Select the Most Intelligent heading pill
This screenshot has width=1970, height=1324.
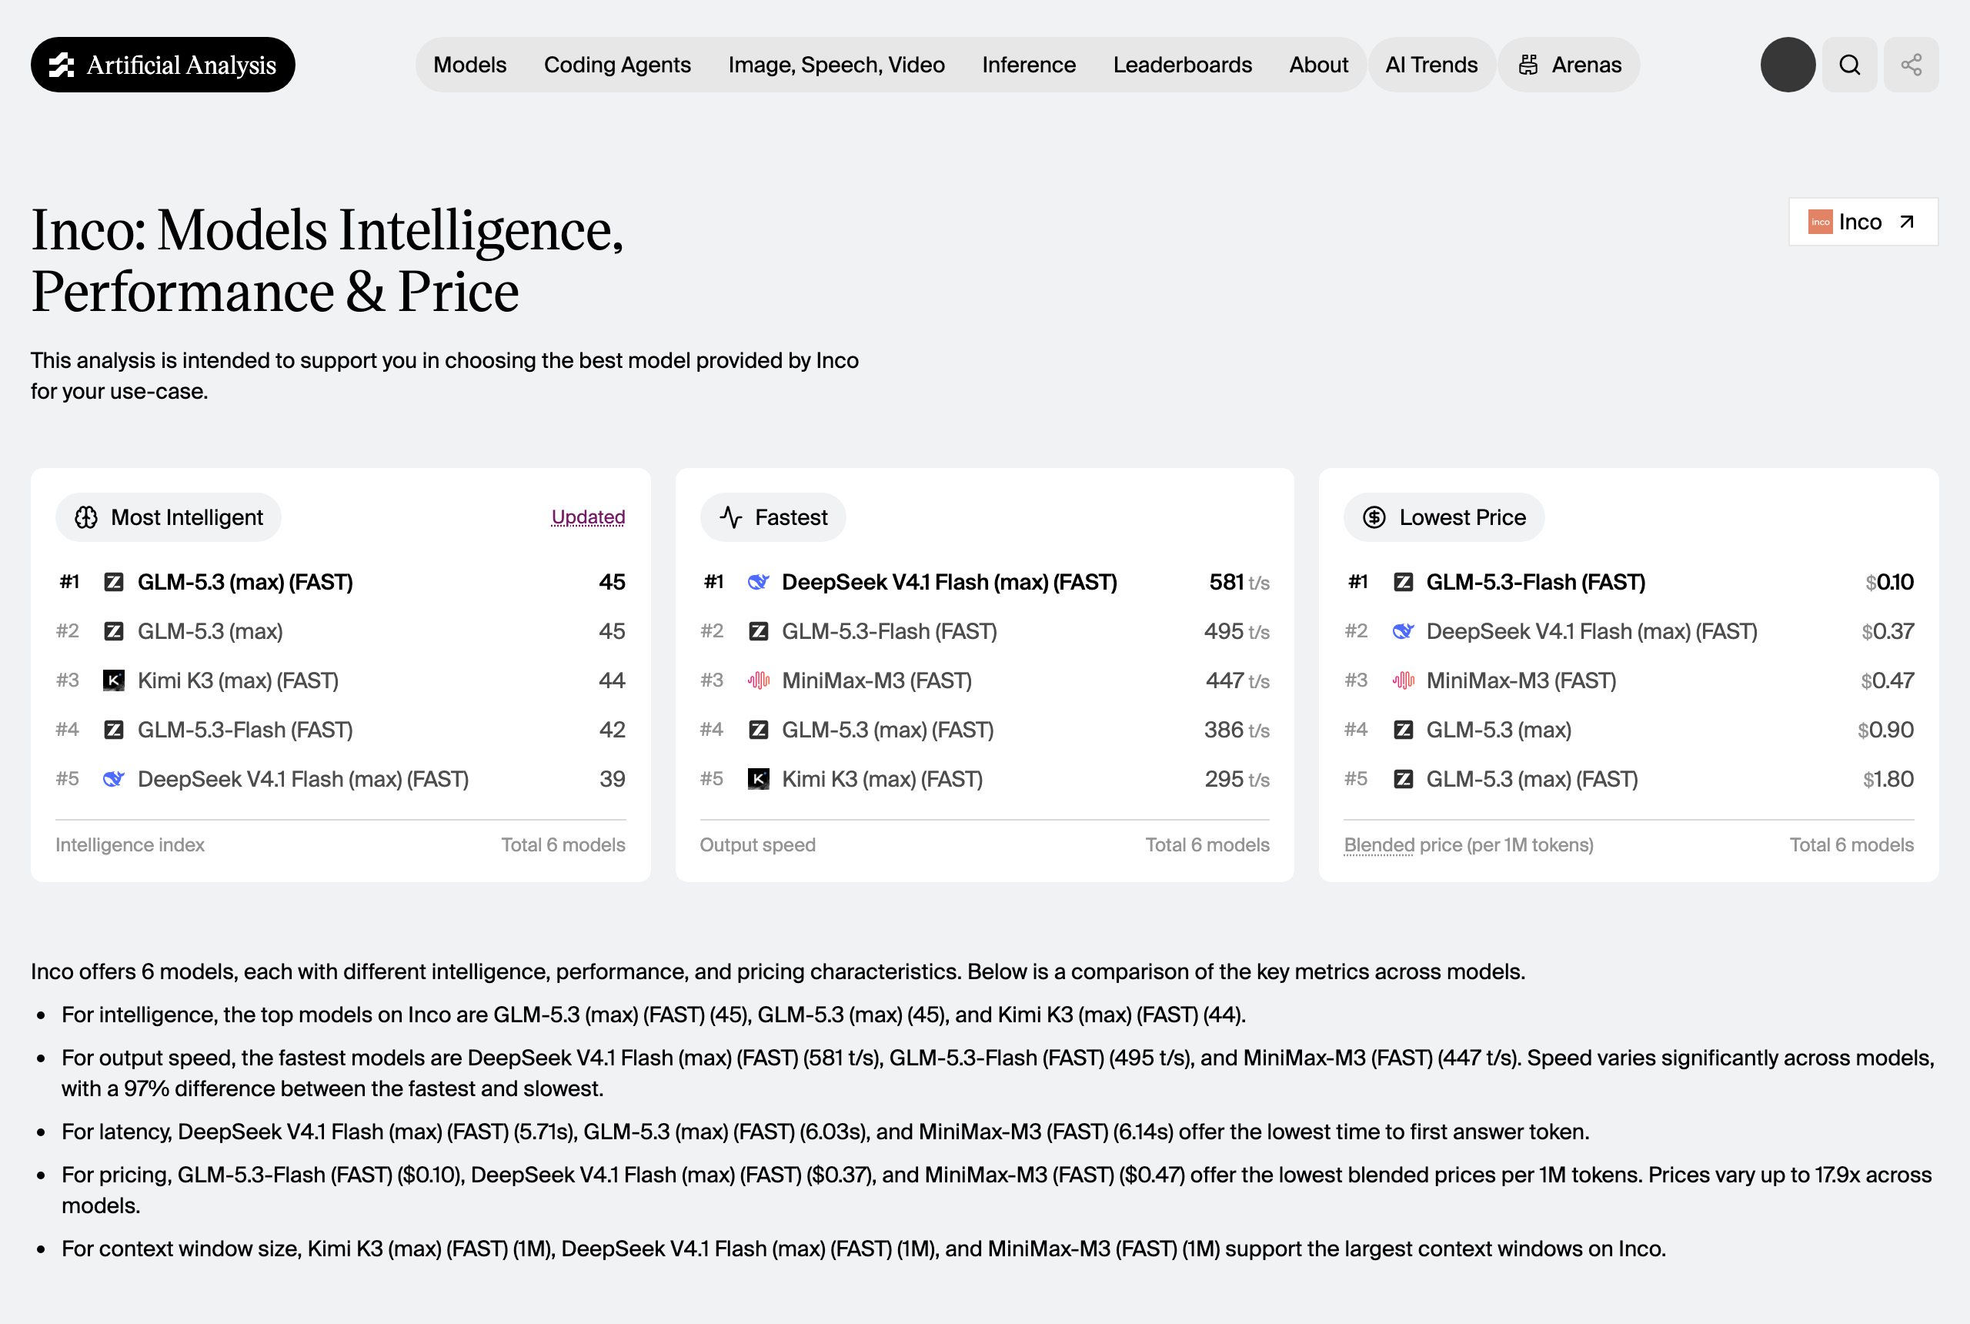tap(168, 517)
